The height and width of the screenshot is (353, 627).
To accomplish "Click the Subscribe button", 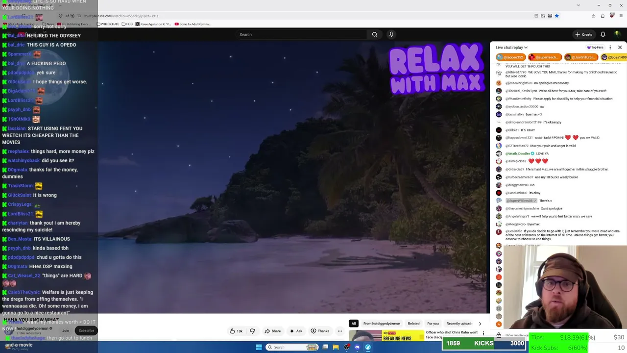I will point(86,330).
